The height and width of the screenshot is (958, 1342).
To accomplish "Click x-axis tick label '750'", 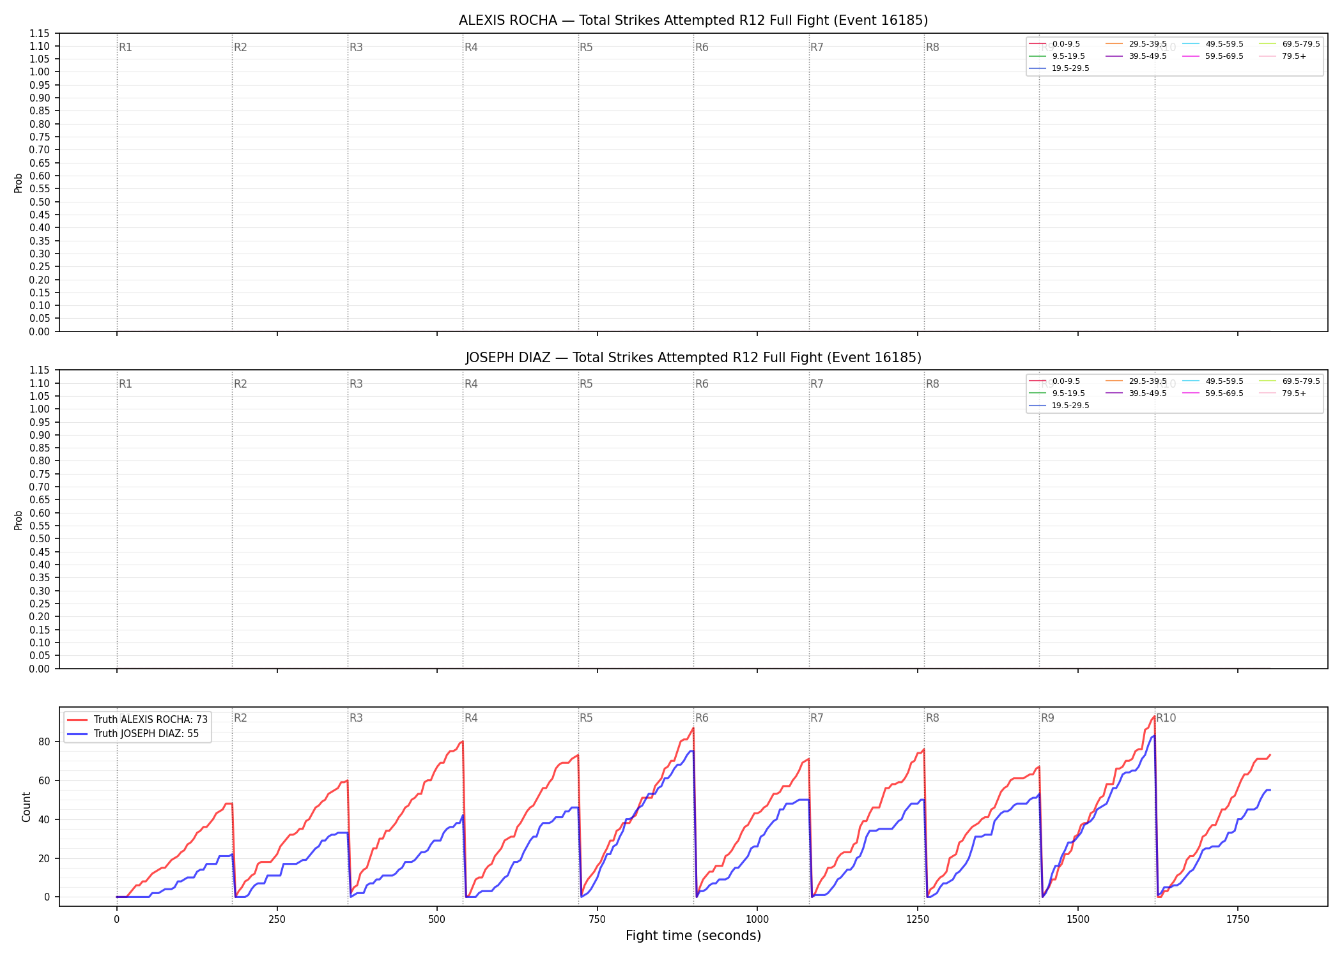I will [x=597, y=920].
